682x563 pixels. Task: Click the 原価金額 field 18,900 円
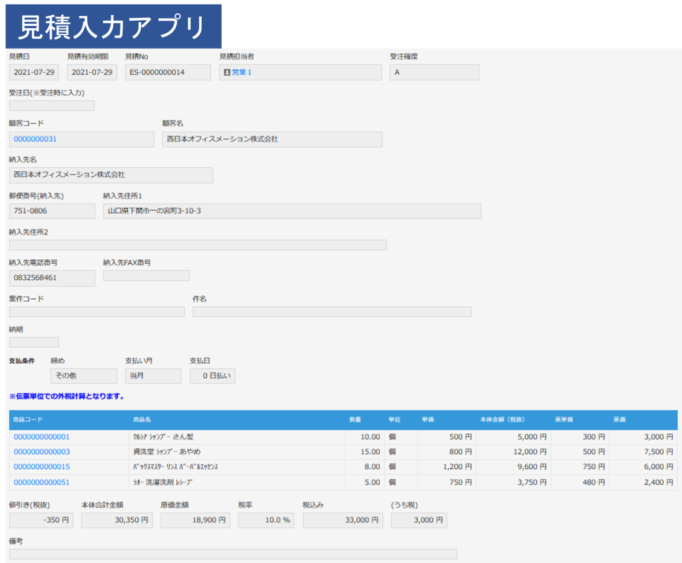coord(195,520)
